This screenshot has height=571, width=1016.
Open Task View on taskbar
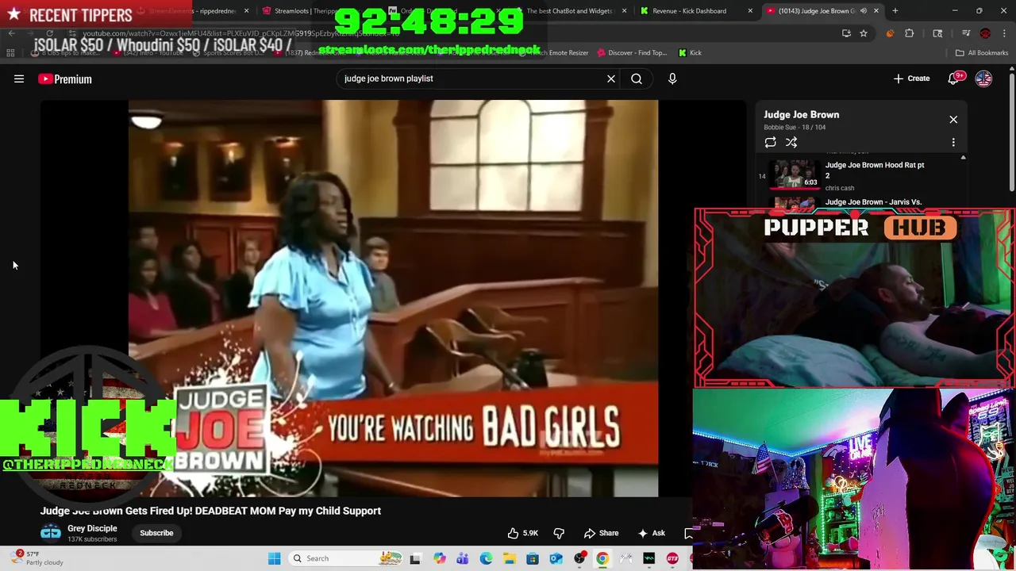click(x=415, y=558)
